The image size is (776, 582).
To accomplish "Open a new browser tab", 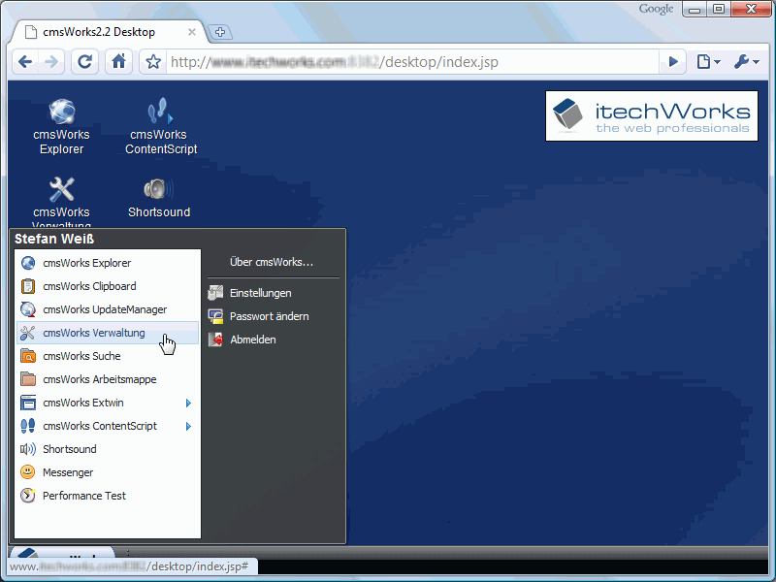I will click(220, 32).
